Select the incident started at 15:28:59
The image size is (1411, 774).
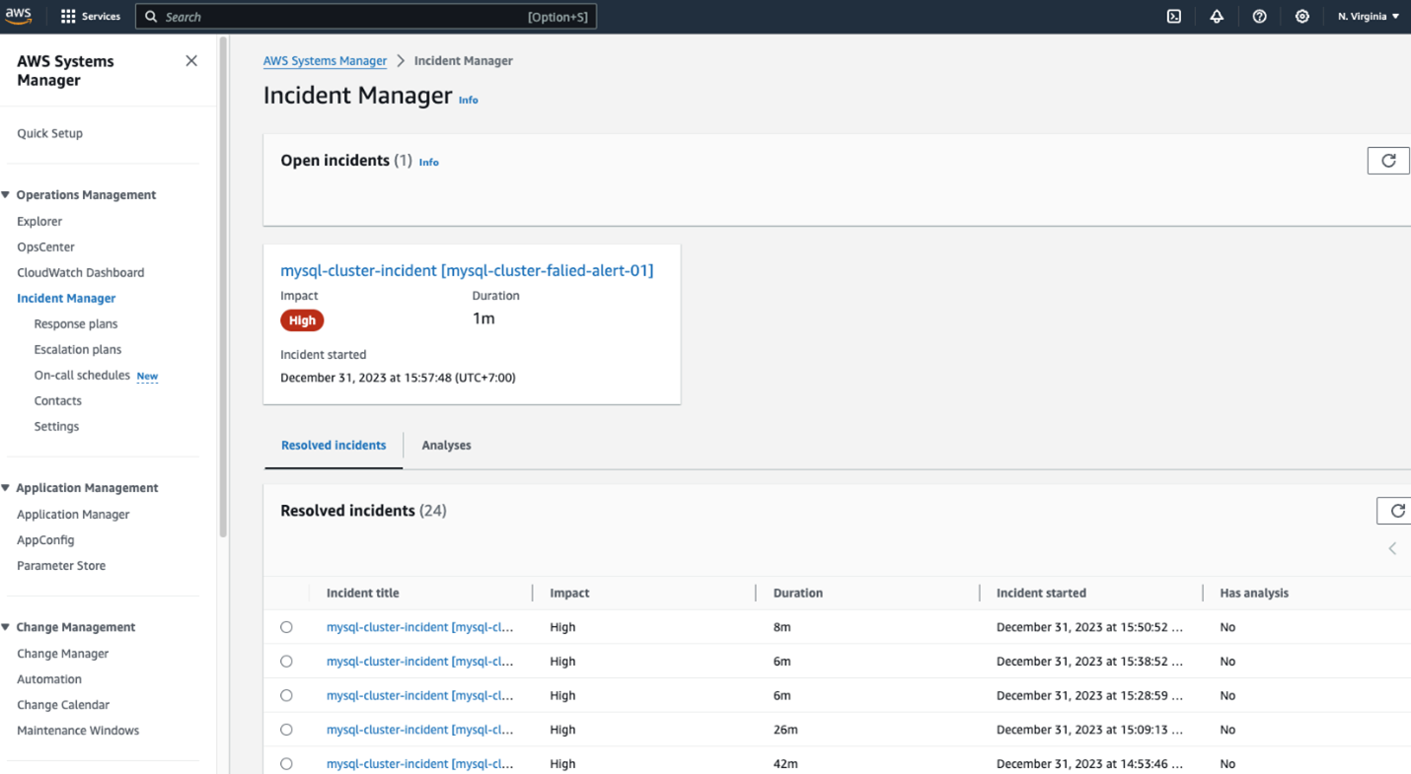286,695
